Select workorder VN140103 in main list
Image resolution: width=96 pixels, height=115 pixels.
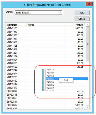(12, 67)
